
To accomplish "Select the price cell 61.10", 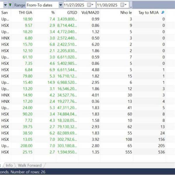I will tap(28, 57).
